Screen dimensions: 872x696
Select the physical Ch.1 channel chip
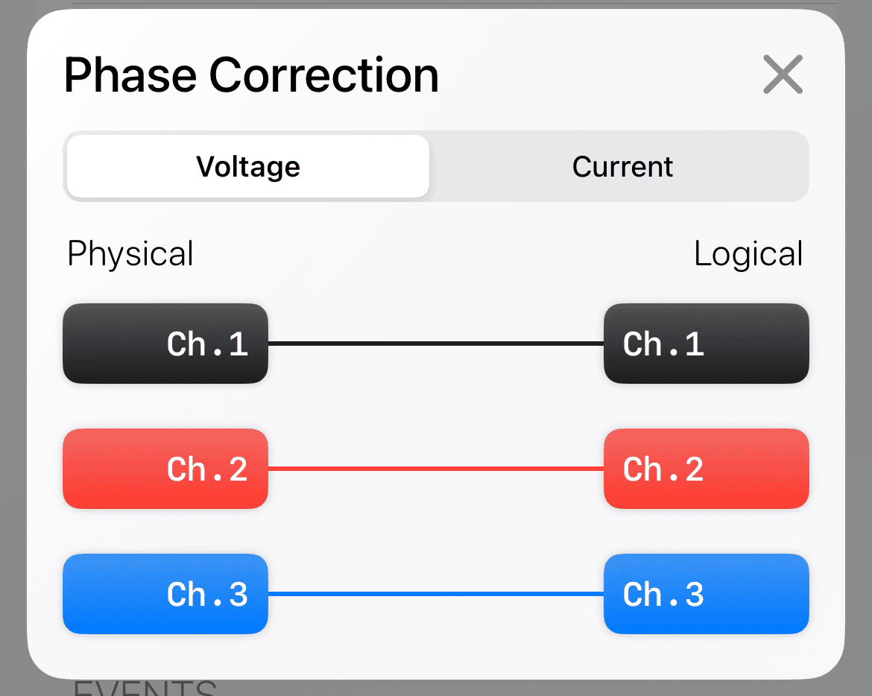click(x=165, y=344)
